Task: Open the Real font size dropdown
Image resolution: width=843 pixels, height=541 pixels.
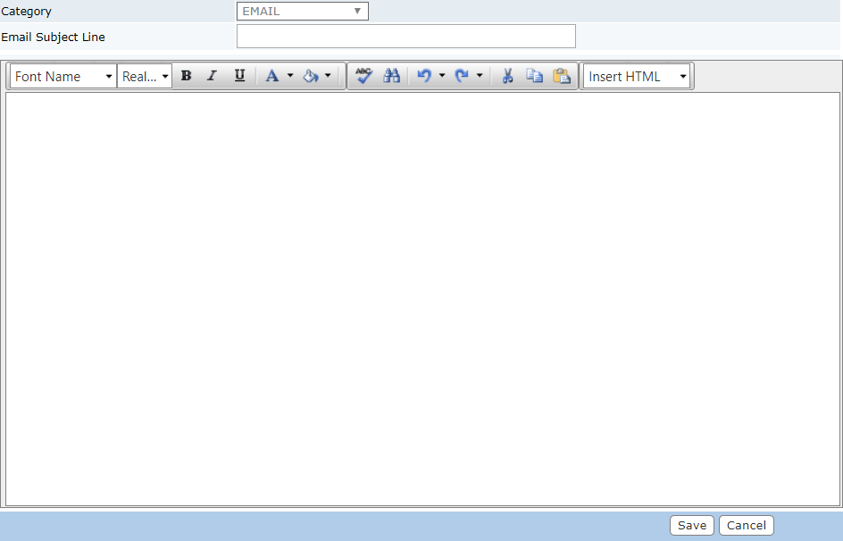Action: click(x=145, y=76)
